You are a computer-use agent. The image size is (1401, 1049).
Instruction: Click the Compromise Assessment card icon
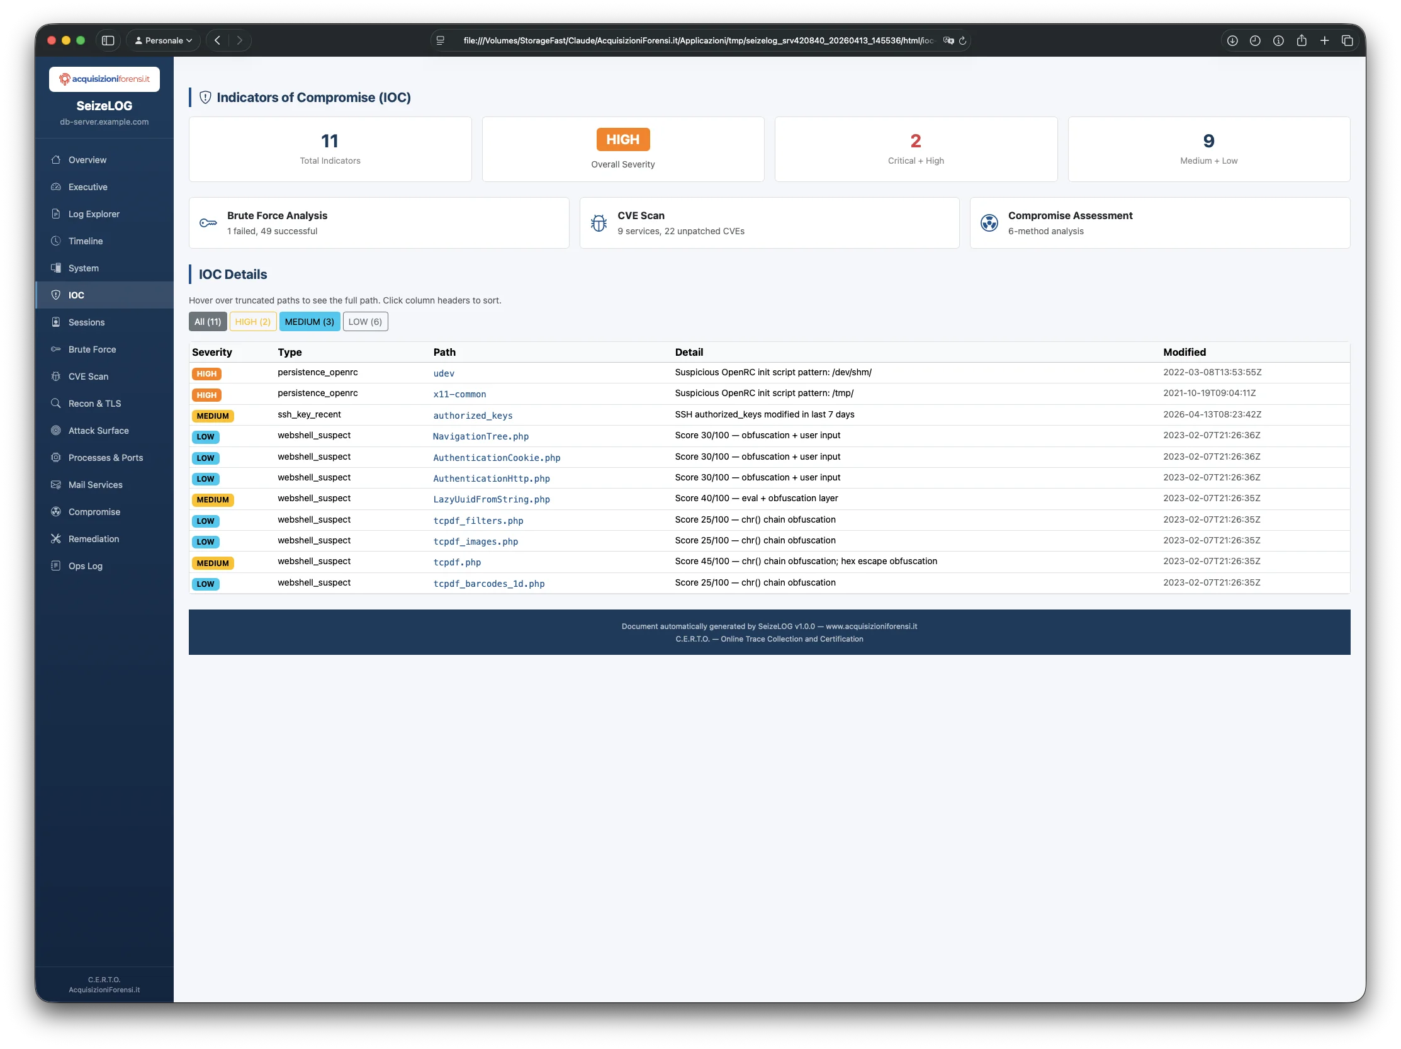(x=989, y=223)
